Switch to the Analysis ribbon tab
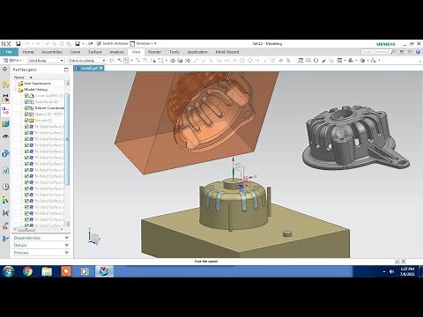 tap(116, 52)
